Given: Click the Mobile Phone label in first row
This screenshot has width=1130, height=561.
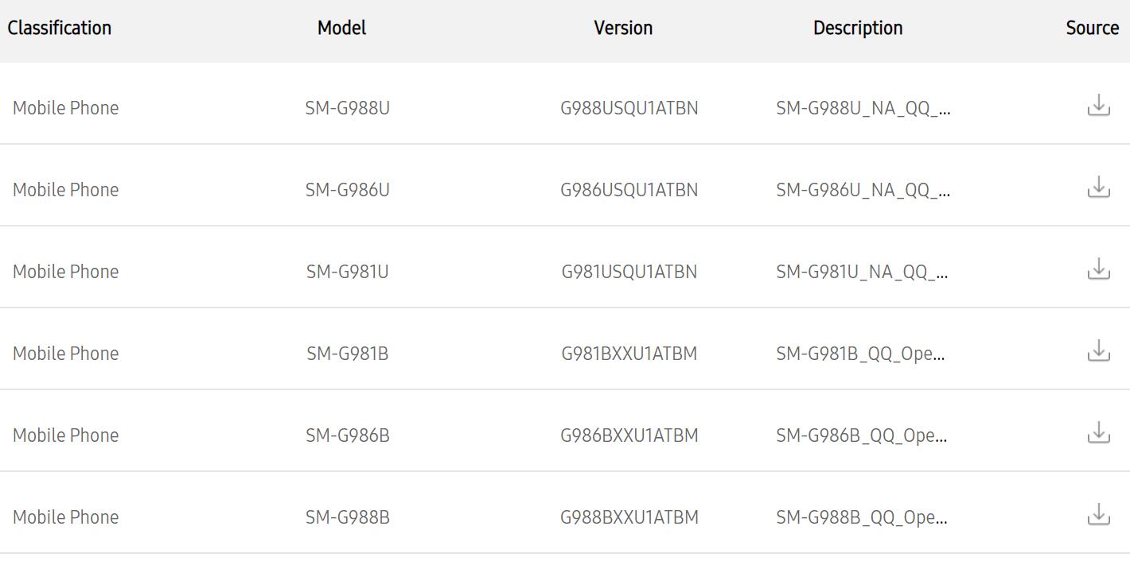Looking at the screenshot, I should click(x=64, y=107).
